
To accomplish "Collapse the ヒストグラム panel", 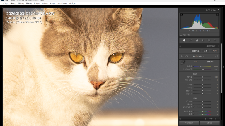I will coord(218,10).
